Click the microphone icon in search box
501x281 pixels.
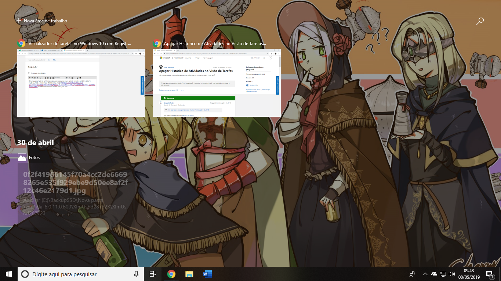pyautogui.click(x=136, y=274)
